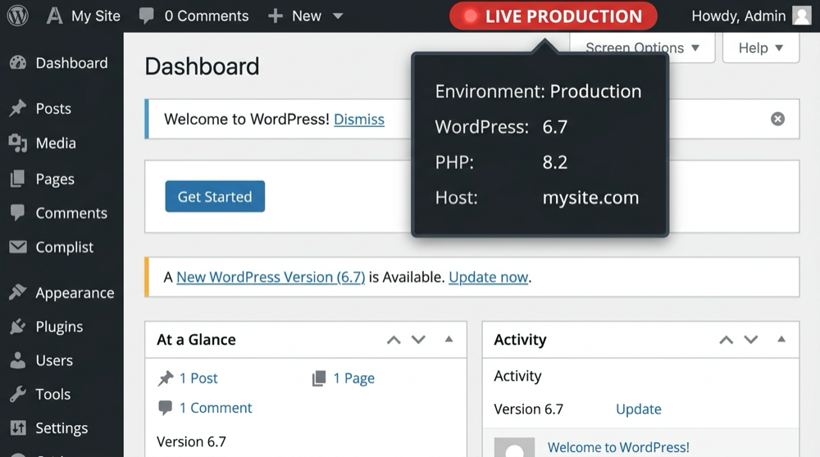Click the commenter avatar thumbnail in Activity
Viewport: 820px width, 457px height.
coord(515,448)
